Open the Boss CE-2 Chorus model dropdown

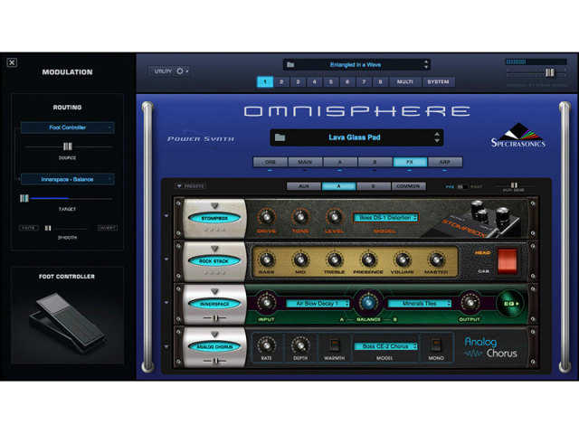pos(385,346)
